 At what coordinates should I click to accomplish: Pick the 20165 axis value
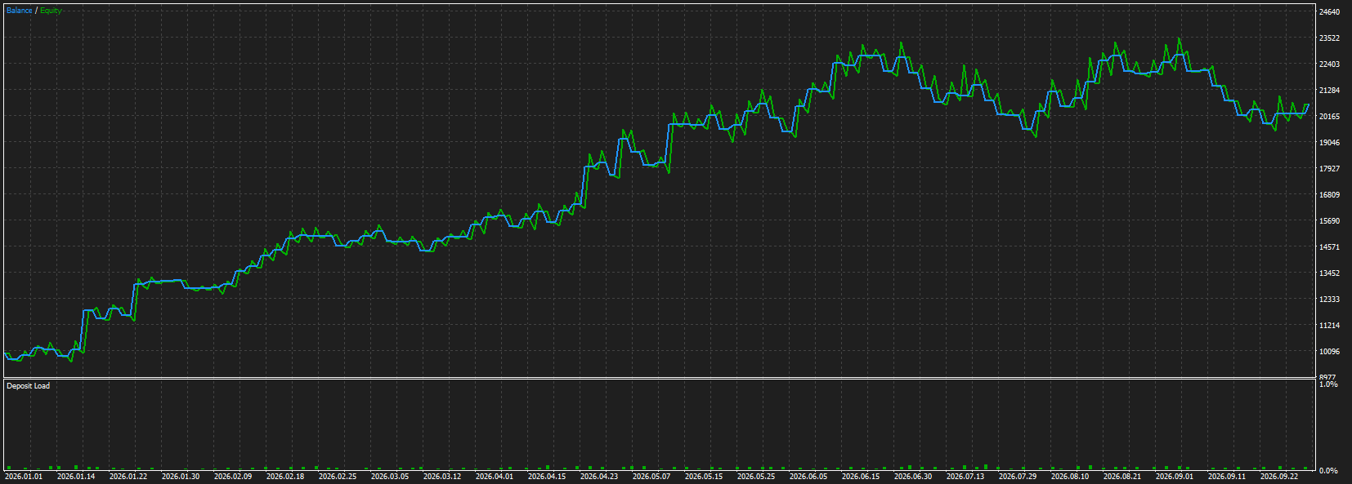[1329, 117]
